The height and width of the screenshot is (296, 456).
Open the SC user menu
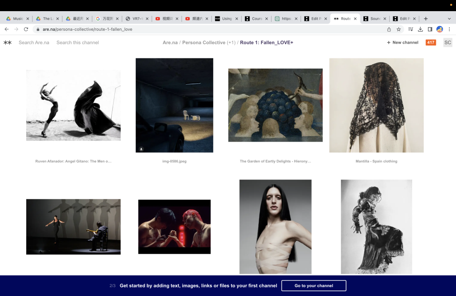pos(448,42)
